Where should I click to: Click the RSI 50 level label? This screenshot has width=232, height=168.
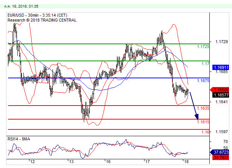(x=226, y=148)
